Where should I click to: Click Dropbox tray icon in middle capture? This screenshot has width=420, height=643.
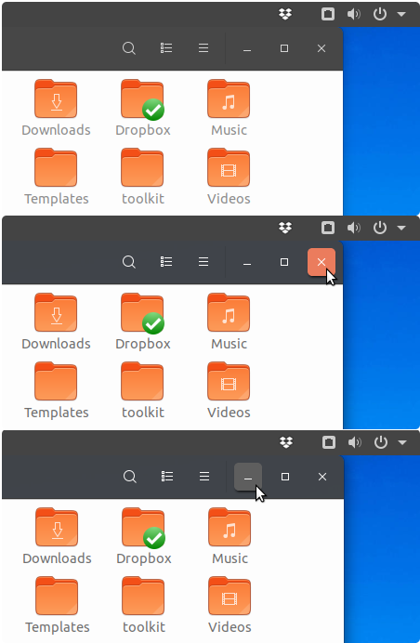pyautogui.click(x=285, y=228)
